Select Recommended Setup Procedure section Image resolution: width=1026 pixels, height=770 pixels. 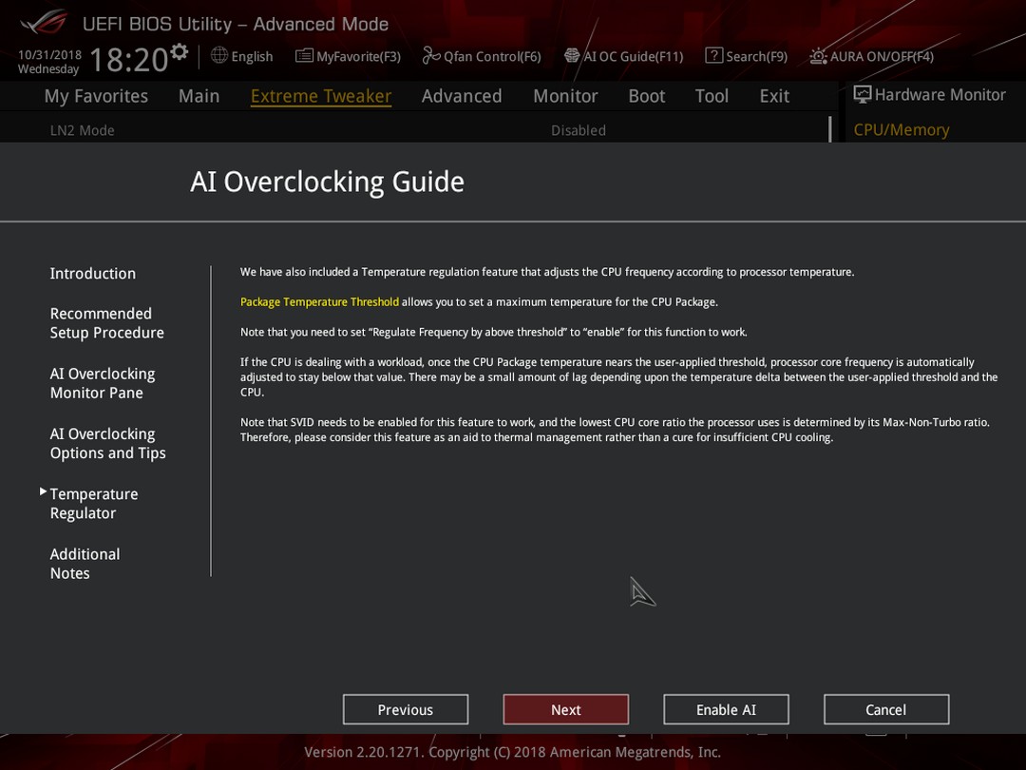pyautogui.click(x=106, y=323)
